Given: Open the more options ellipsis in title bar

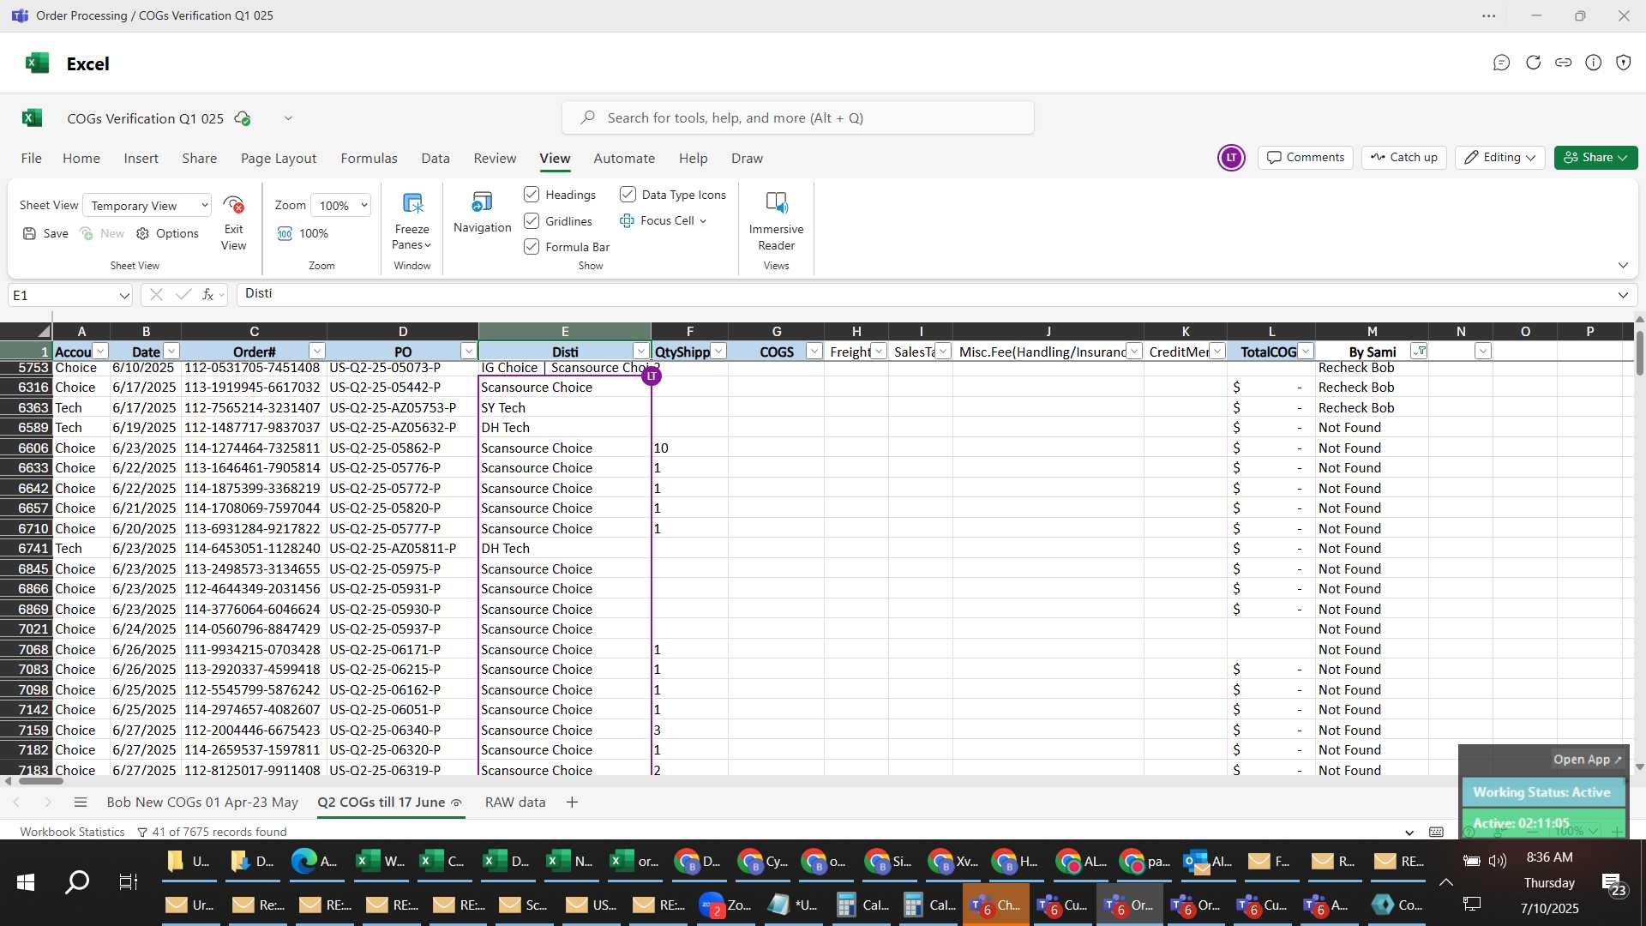Looking at the screenshot, I should [x=1489, y=15].
